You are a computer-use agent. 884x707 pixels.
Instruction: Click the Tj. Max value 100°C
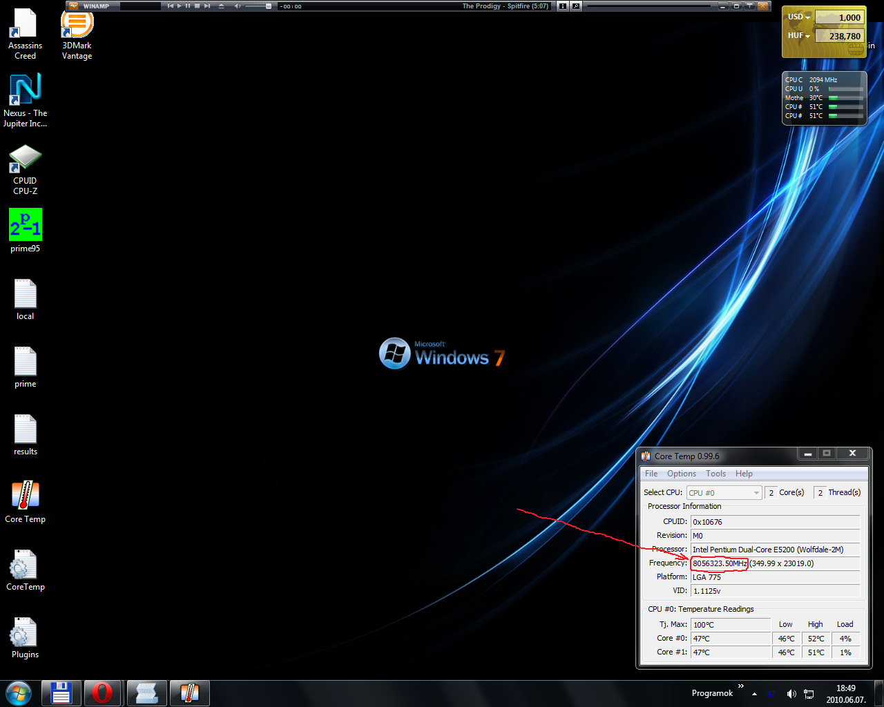point(731,625)
